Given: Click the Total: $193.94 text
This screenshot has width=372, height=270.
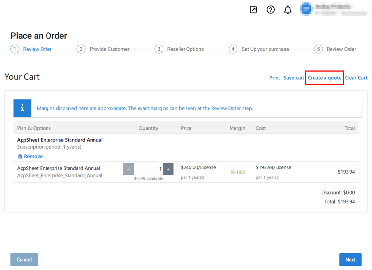Looking at the screenshot, I should point(340,201).
